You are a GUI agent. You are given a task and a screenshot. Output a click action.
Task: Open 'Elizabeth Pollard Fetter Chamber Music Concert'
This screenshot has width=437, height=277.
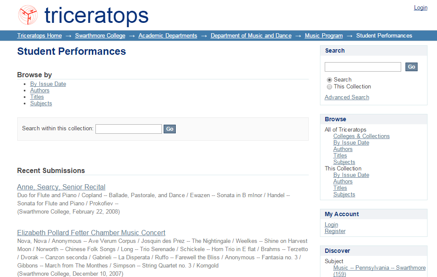click(x=91, y=233)
